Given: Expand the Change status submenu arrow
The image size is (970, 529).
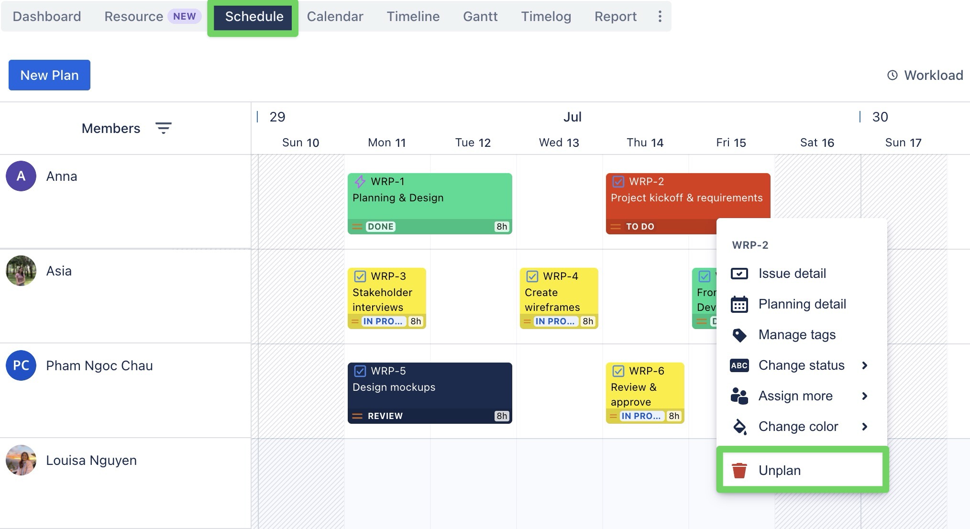Looking at the screenshot, I should pyautogui.click(x=864, y=365).
